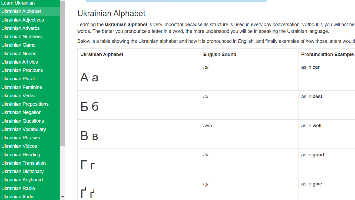Select Ukrainian Vocabulary in the sidebar
Screen dimensions: 355x200
click(x=24, y=129)
